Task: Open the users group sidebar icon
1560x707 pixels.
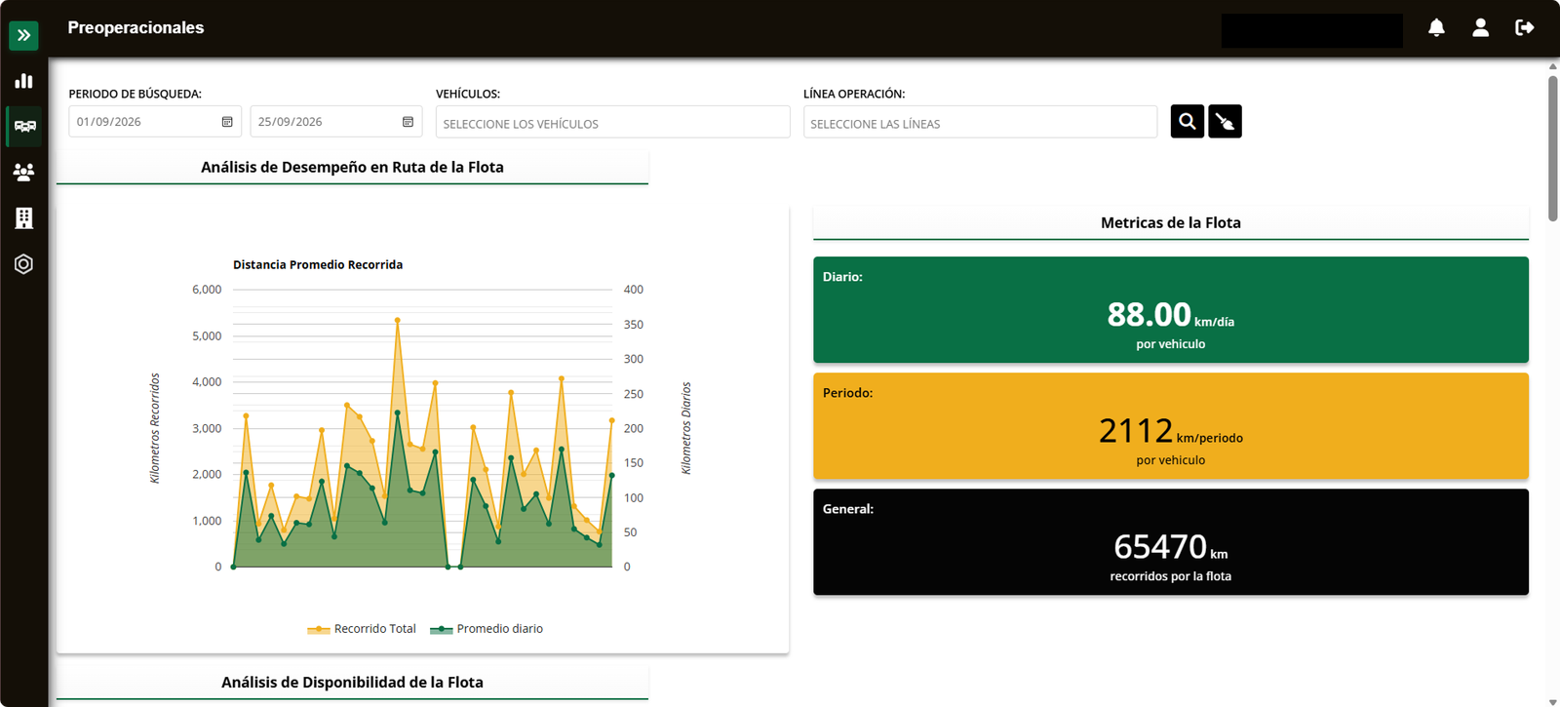Action: pos(23,173)
